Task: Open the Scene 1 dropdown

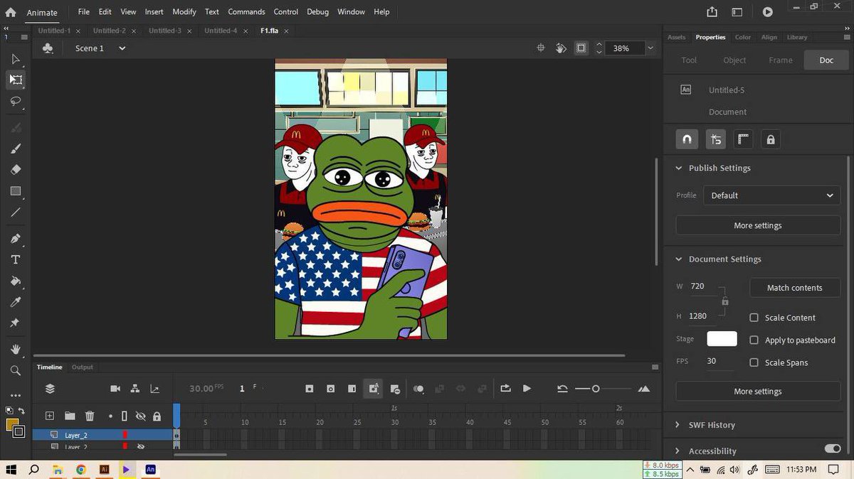Action: pos(122,48)
